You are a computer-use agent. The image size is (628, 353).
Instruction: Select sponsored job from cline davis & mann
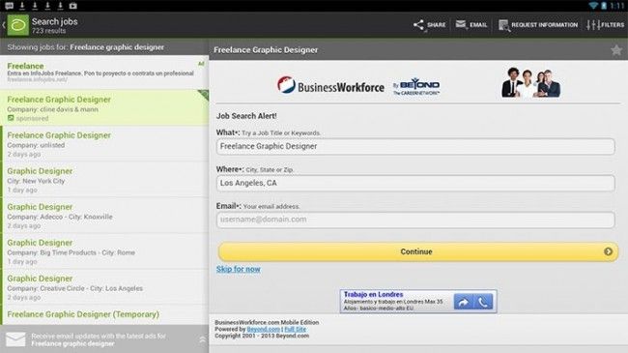tap(104, 107)
